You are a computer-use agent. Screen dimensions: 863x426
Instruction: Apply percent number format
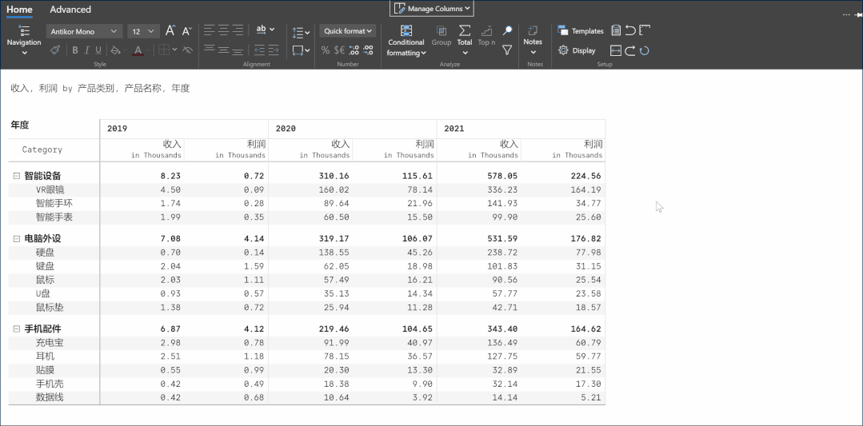[326, 50]
